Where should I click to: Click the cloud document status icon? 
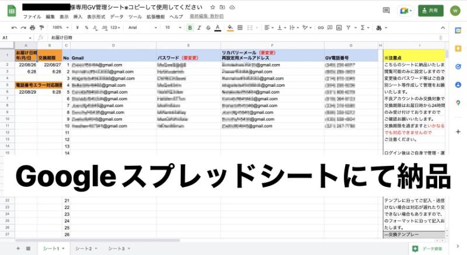pos(232,7)
